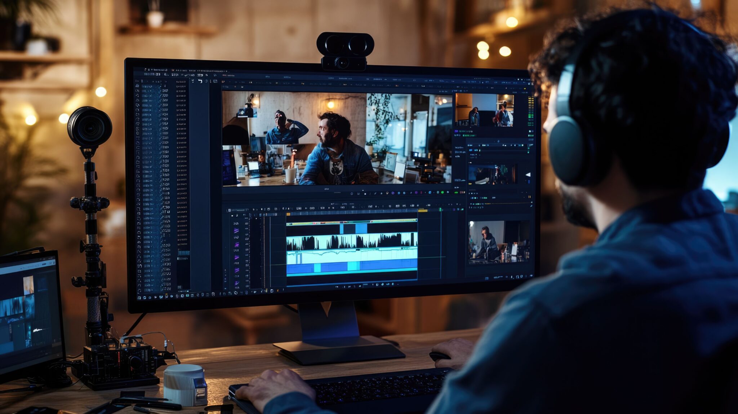Image resolution: width=738 pixels, height=414 pixels.
Task: Click the white corner-bracket tool icon above the file list
Action: coord(200,82)
